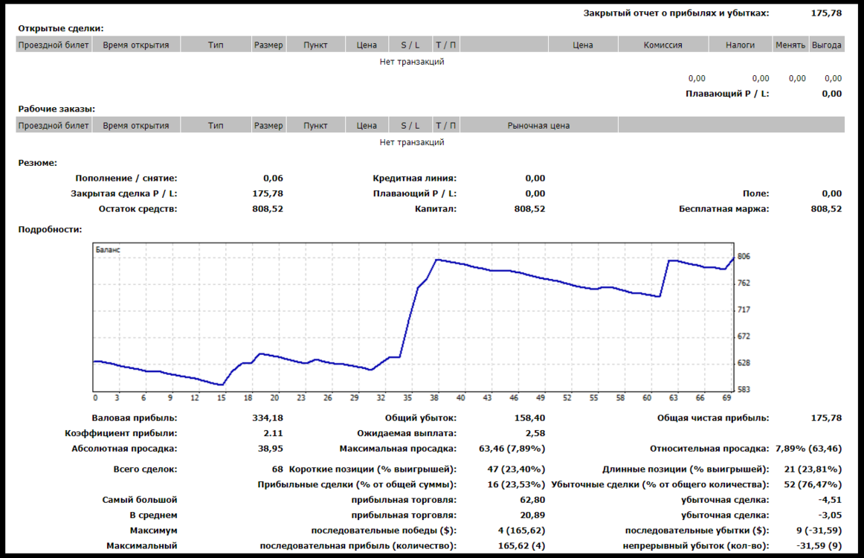Click the "Баланс" chart legend label

(108, 250)
